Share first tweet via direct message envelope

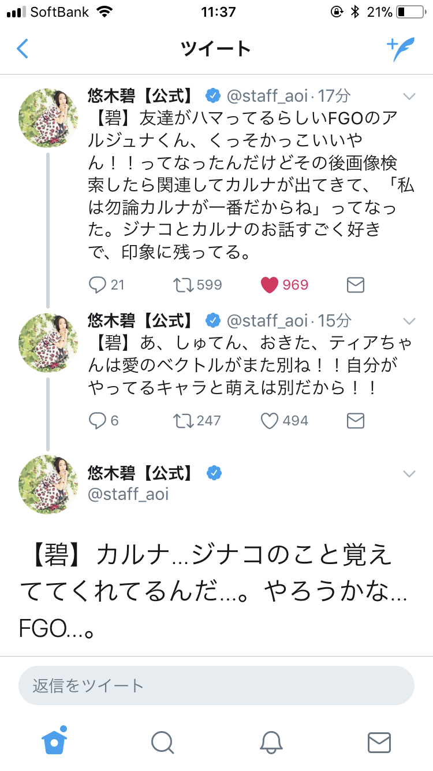click(355, 284)
